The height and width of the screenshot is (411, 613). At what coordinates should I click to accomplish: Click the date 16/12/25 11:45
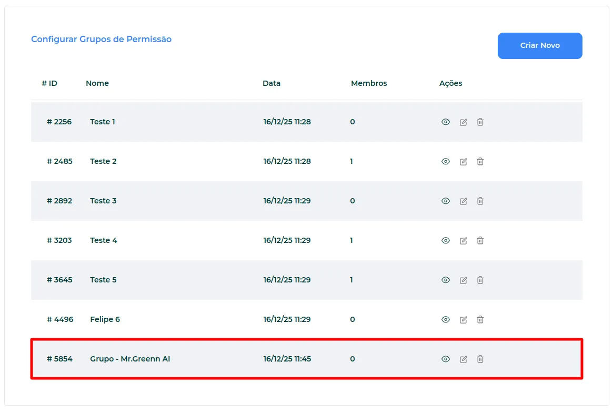coord(287,359)
